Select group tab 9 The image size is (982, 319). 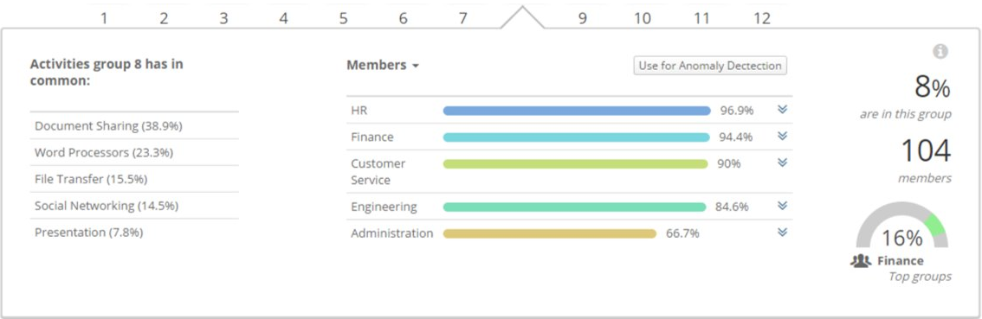click(582, 18)
